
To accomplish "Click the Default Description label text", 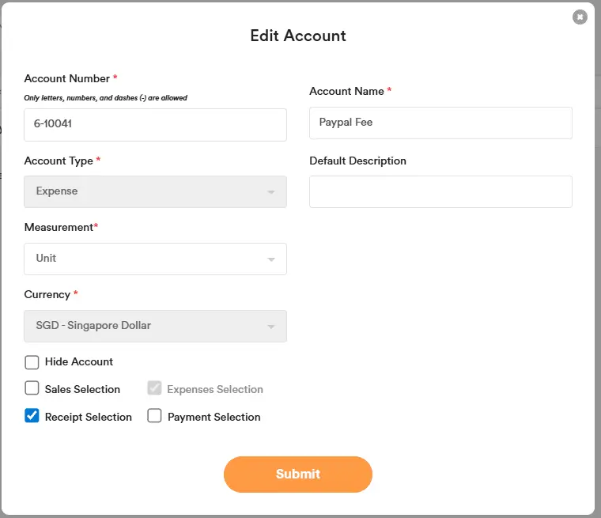I will point(357,161).
